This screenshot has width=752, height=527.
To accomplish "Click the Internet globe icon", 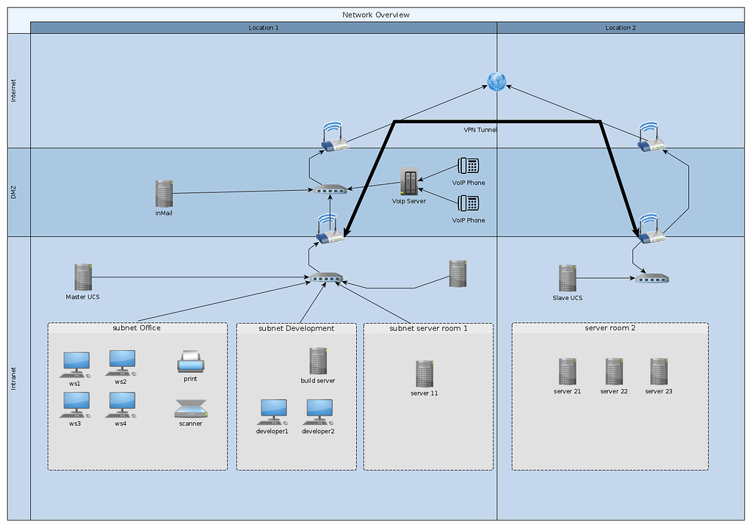I will tap(496, 82).
